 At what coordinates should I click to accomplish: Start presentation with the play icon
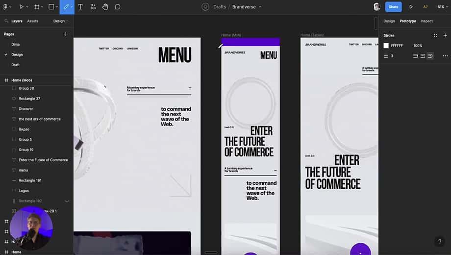[411, 6]
